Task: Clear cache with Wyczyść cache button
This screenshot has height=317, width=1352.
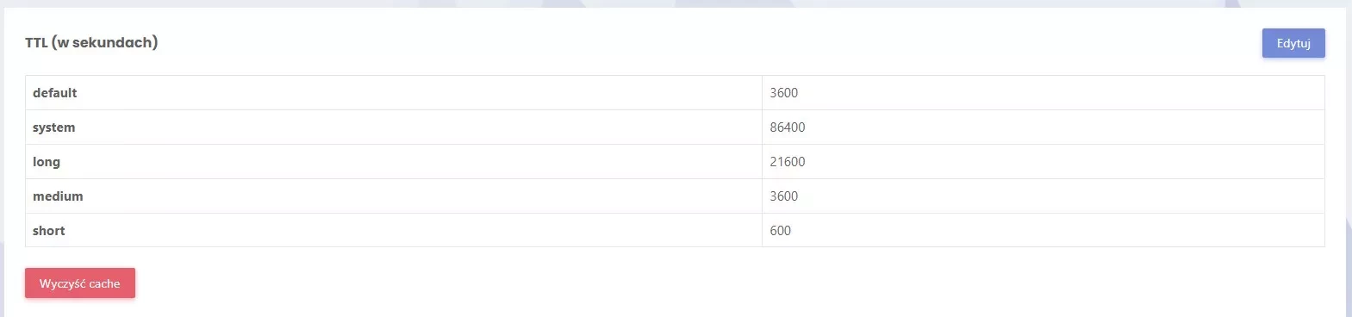Action: (80, 283)
